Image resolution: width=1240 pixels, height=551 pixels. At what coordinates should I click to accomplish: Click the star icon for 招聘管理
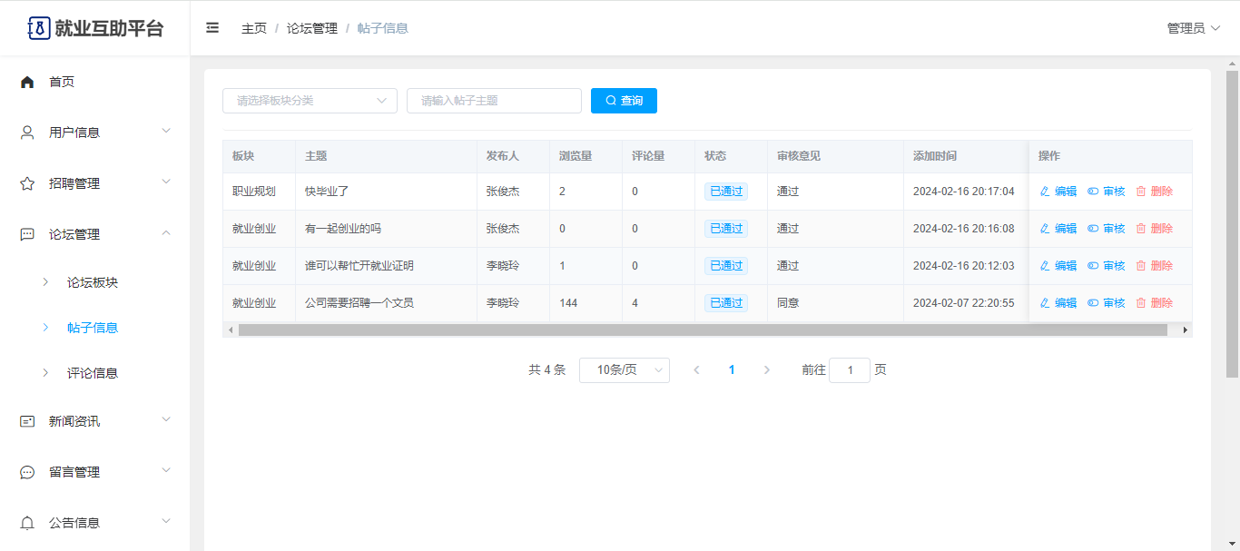coord(27,183)
